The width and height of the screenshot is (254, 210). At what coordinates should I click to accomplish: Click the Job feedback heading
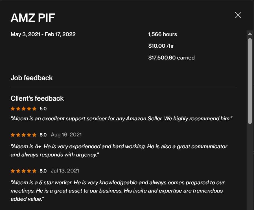(32, 78)
